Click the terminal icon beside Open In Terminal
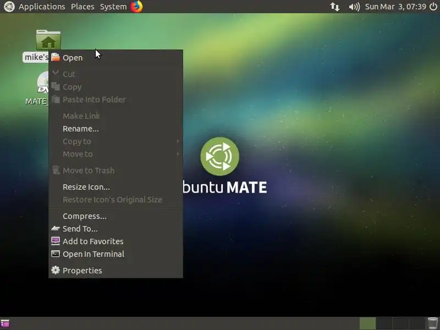 pyautogui.click(x=56, y=254)
